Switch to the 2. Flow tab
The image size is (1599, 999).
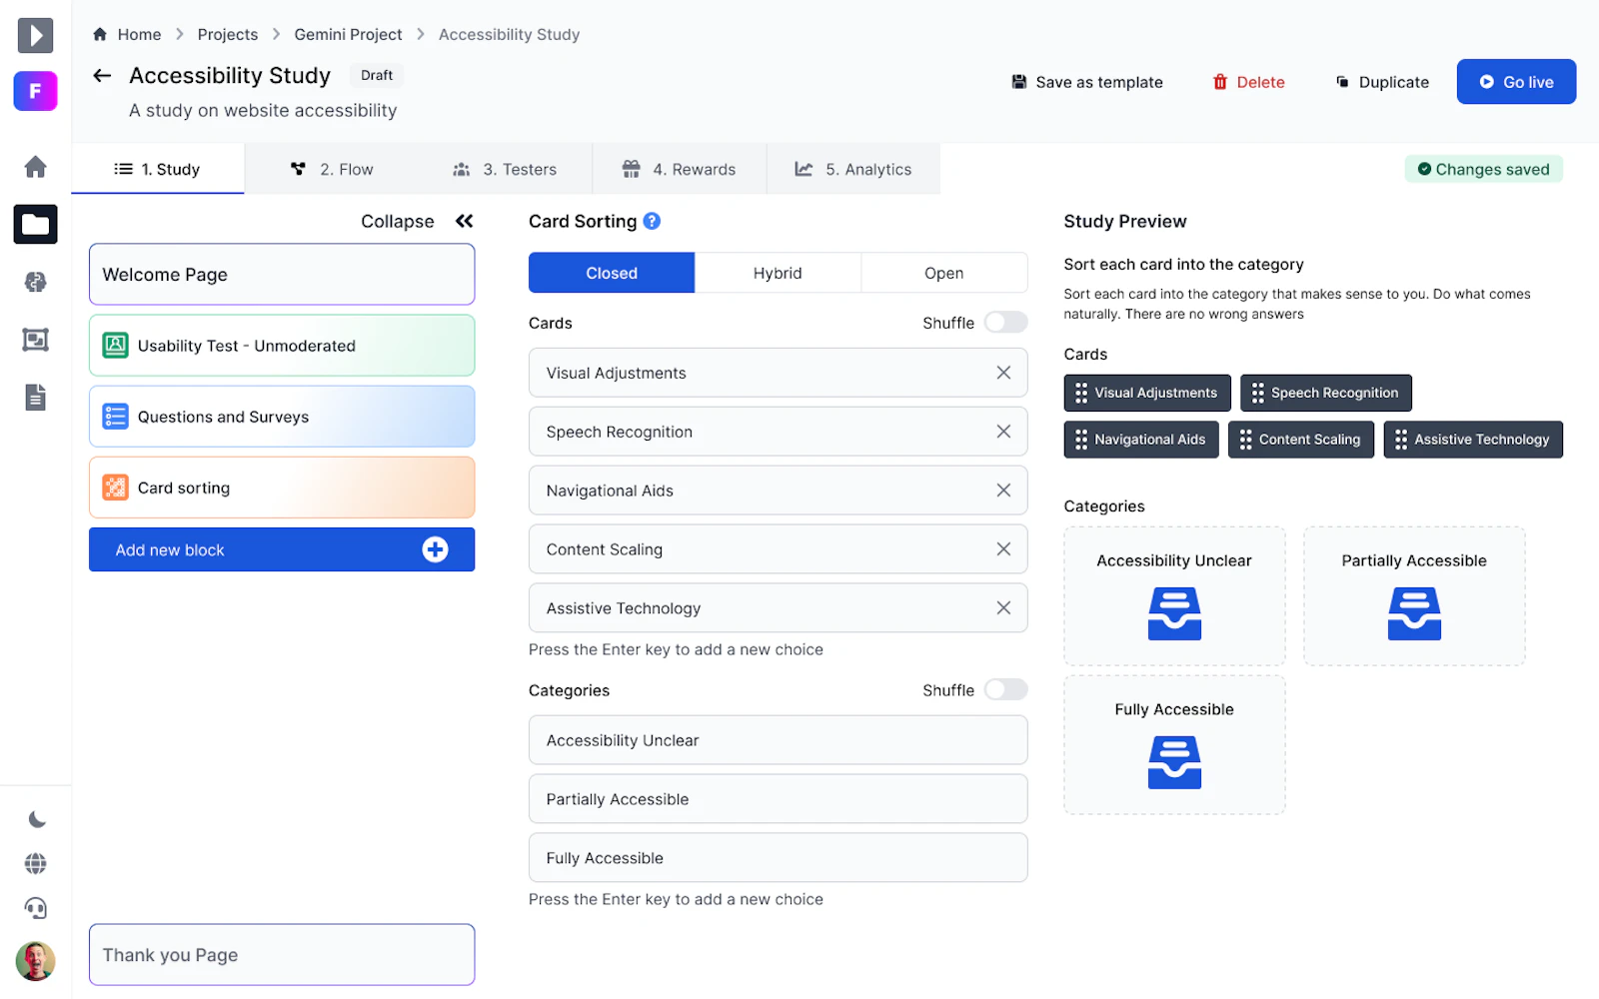(x=332, y=169)
